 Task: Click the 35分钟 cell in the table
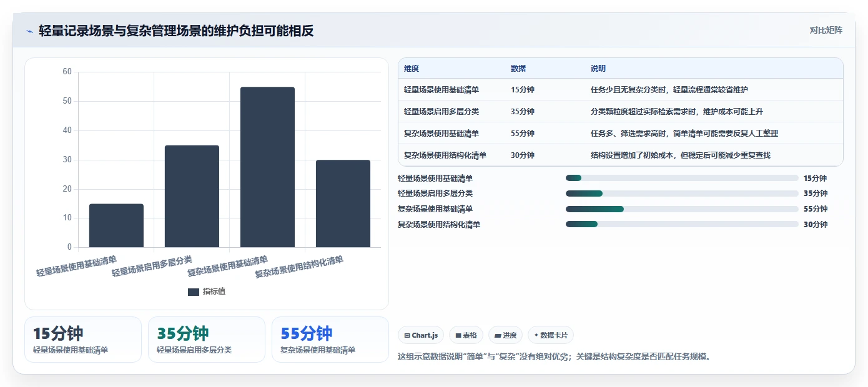[x=523, y=111]
